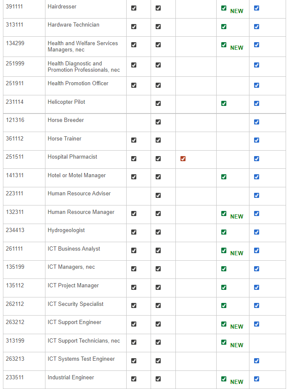Click the NEW label in Human Resource Manager row
289x389 pixels.
click(236, 216)
